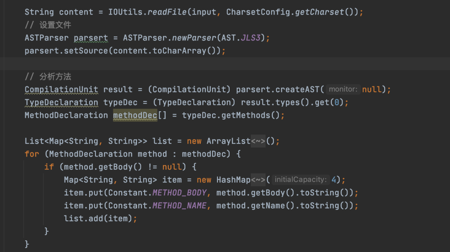Click the 'IOUtils' class name in first line
450x252 pixels.
coord(125,12)
